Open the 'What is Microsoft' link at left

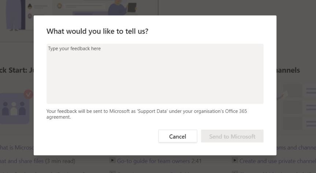pyautogui.click(x=16, y=148)
